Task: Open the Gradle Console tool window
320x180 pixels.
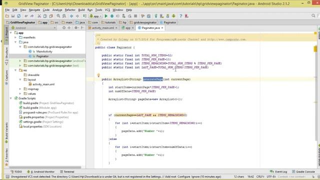Action: tap(303, 171)
